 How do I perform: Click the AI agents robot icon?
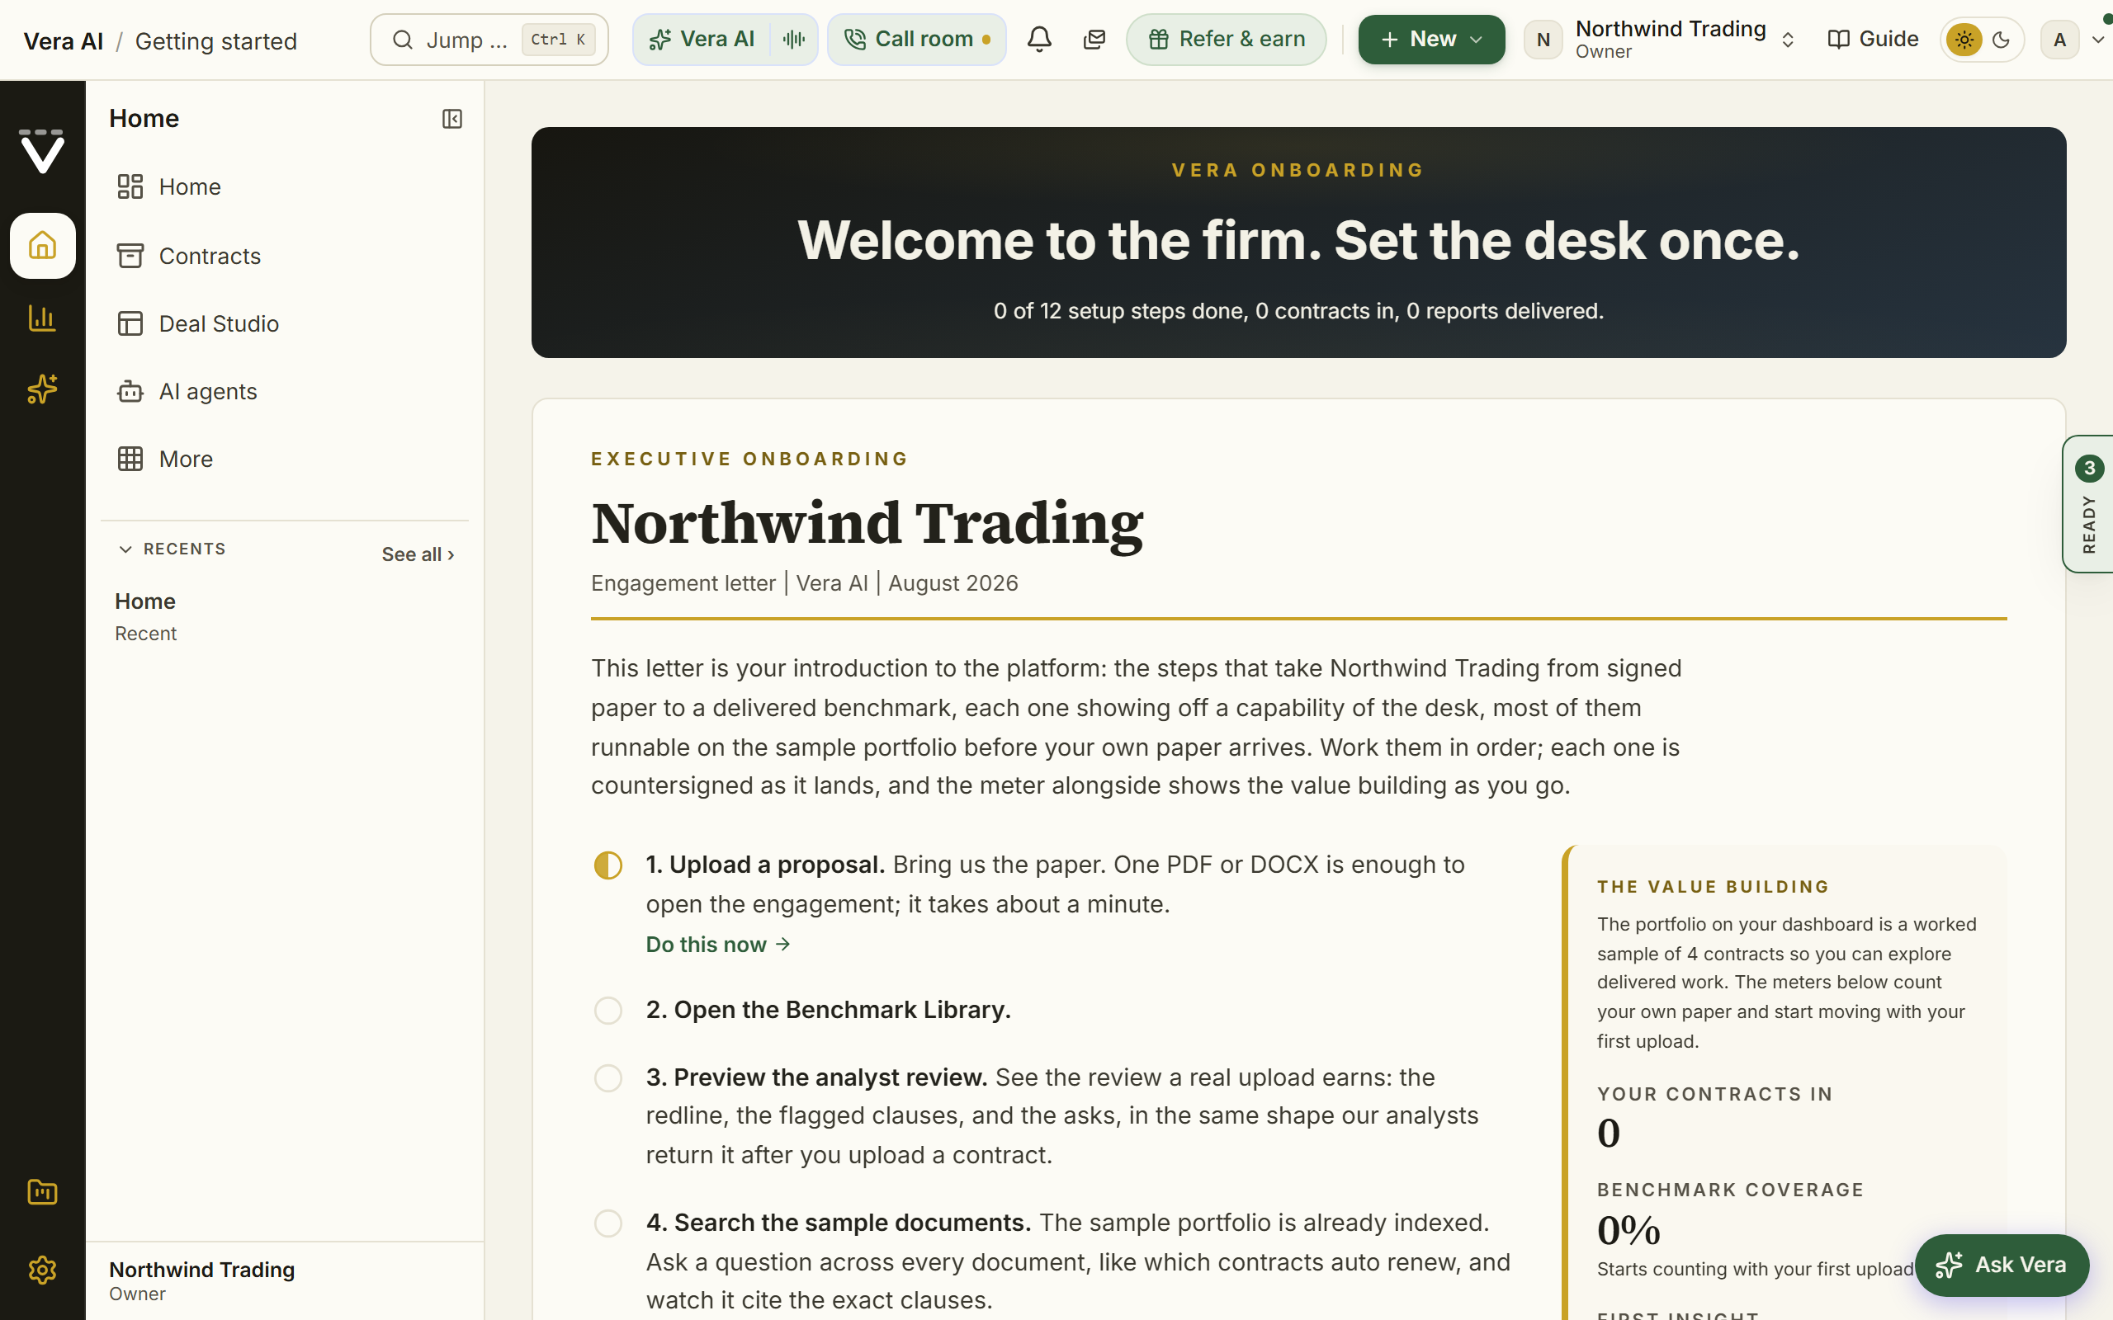tap(130, 391)
